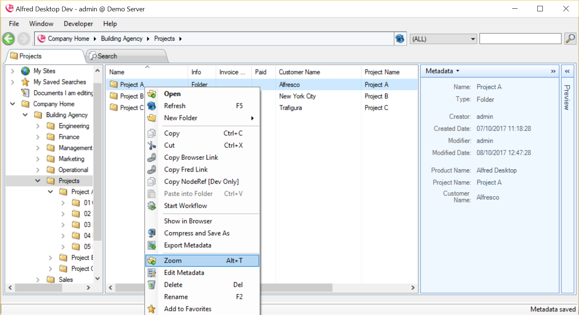
Task: Open the Metadata panel dropdown arrow
Action: (x=458, y=71)
